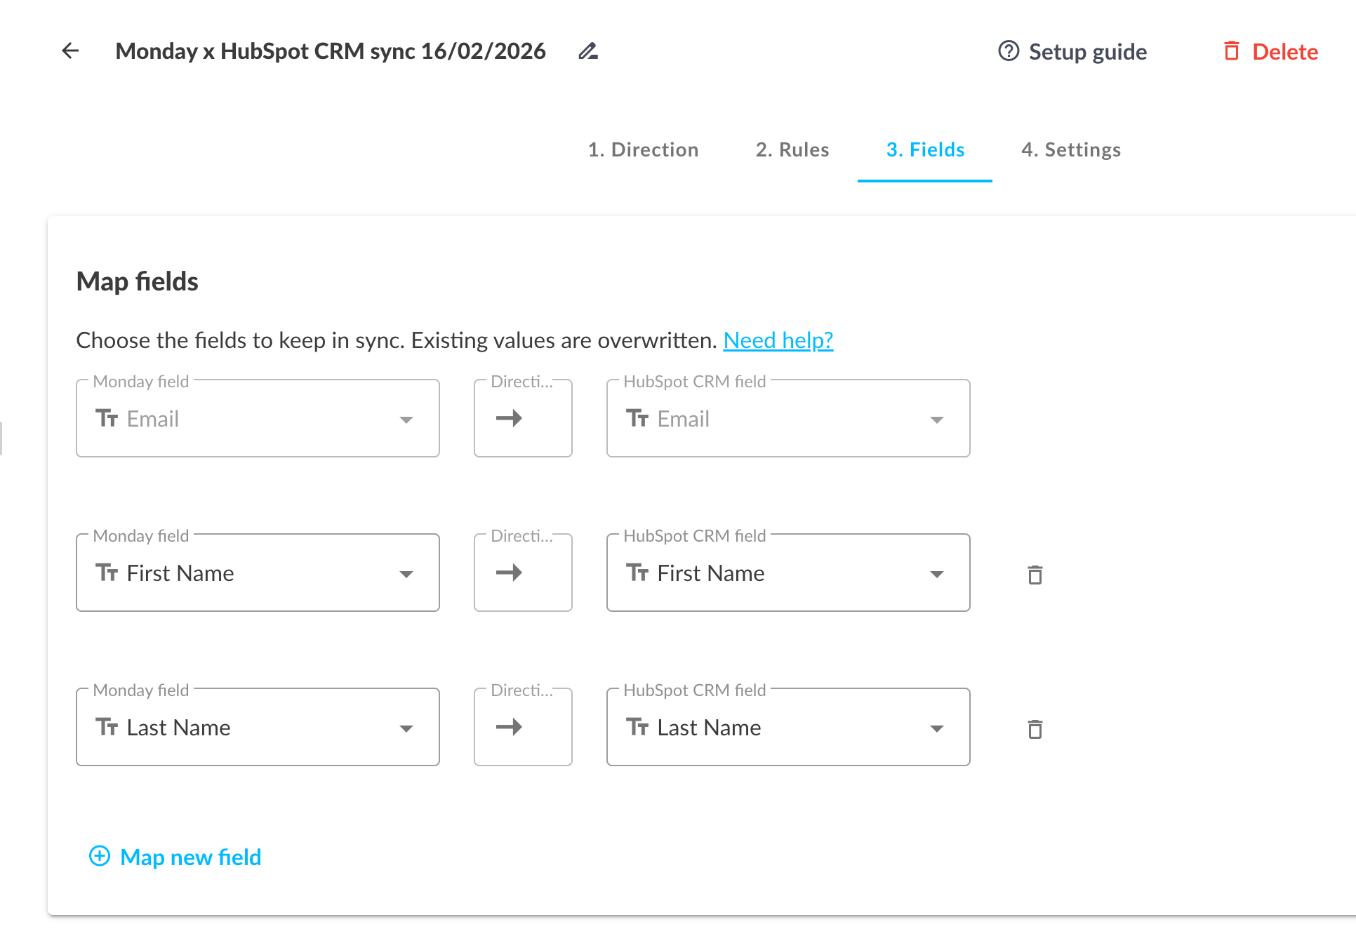Viewport: 1356px width, 929px height.
Task: Go back using the back arrow
Action: pyautogui.click(x=69, y=51)
